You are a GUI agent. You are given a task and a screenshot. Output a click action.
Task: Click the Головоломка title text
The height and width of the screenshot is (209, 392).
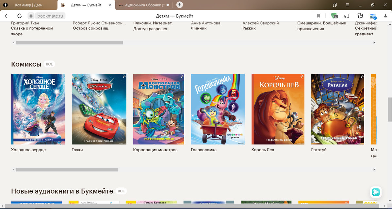(204, 150)
